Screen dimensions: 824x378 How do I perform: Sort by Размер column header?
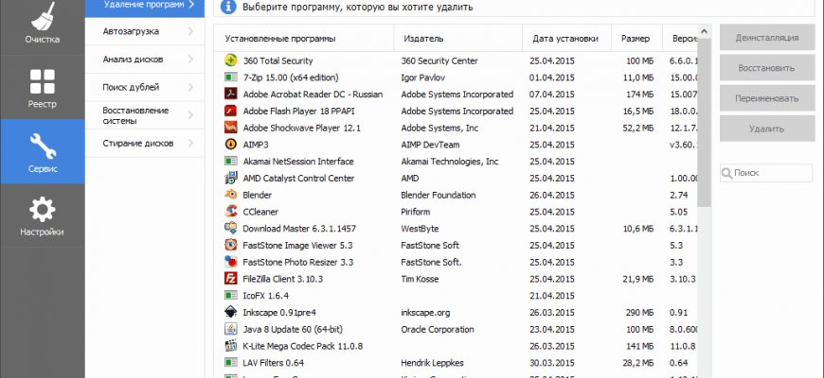coord(636,38)
